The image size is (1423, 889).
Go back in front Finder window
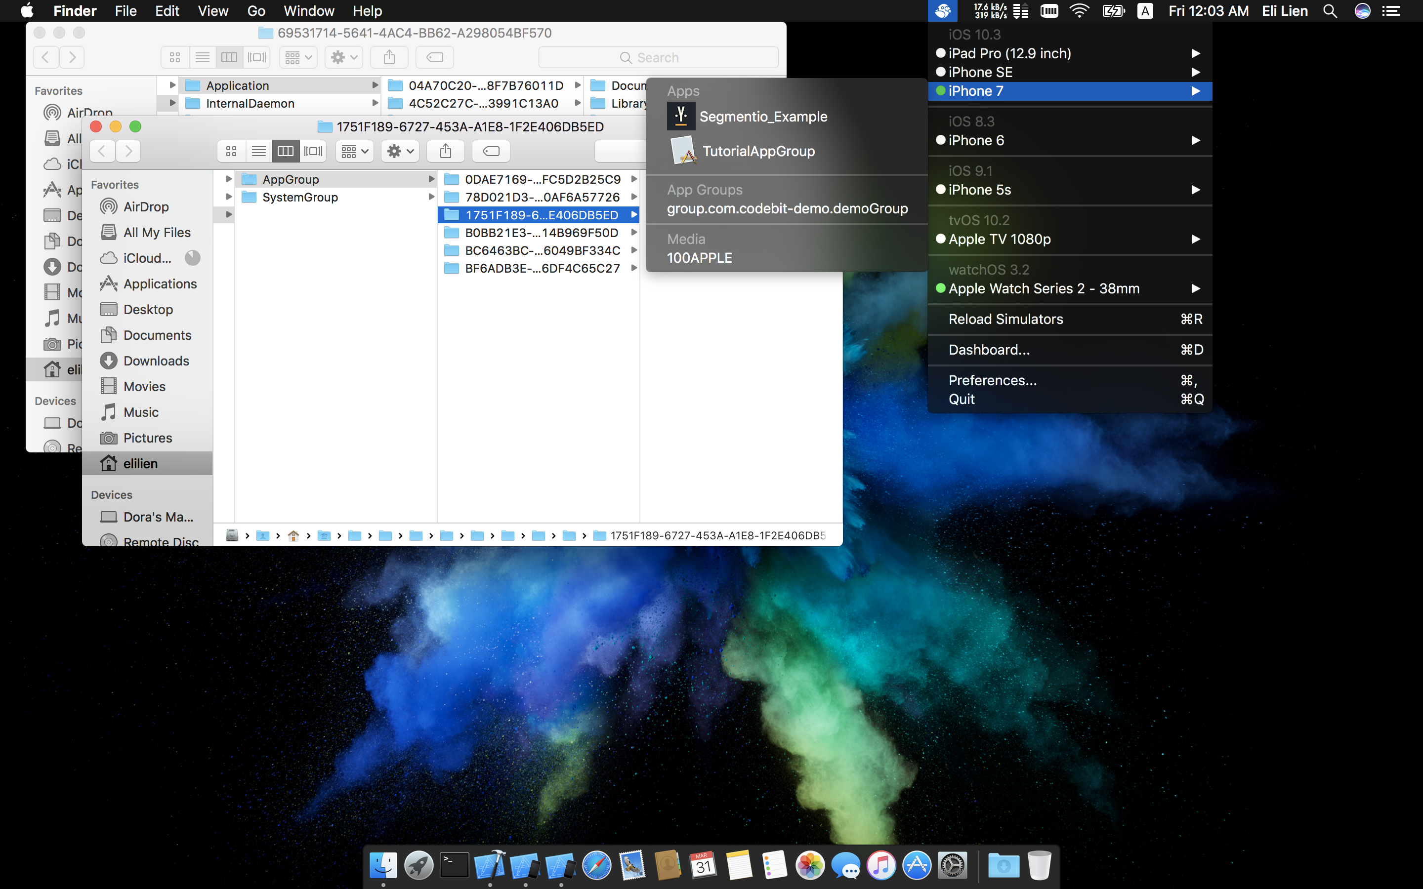point(102,151)
